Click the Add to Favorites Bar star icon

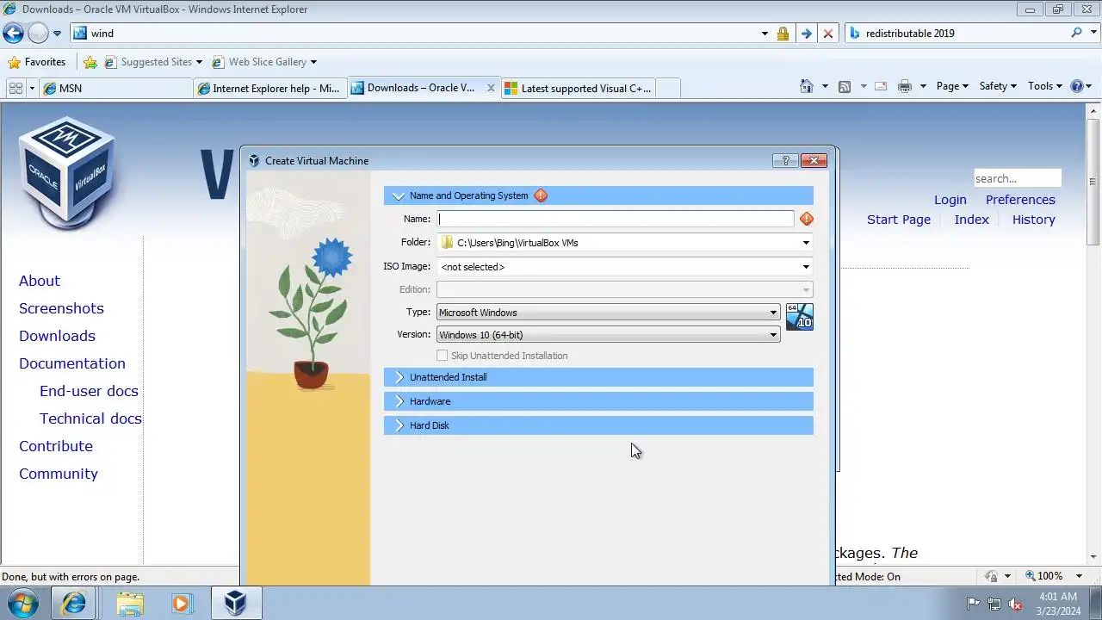click(x=90, y=62)
